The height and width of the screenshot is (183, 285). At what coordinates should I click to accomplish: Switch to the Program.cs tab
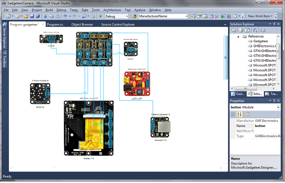(x=55, y=24)
